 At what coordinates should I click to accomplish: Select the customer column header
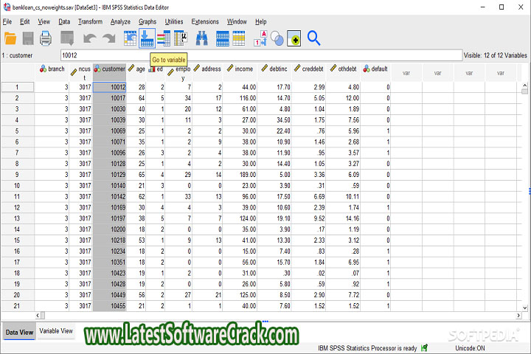109,72
